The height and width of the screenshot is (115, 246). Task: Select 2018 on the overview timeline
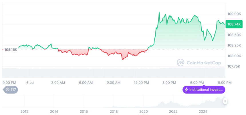[x=114, y=111]
